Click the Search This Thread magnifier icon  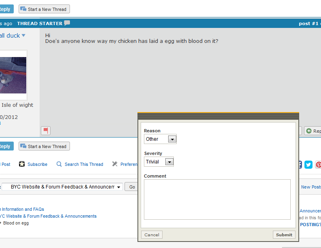(x=59, y=164)
